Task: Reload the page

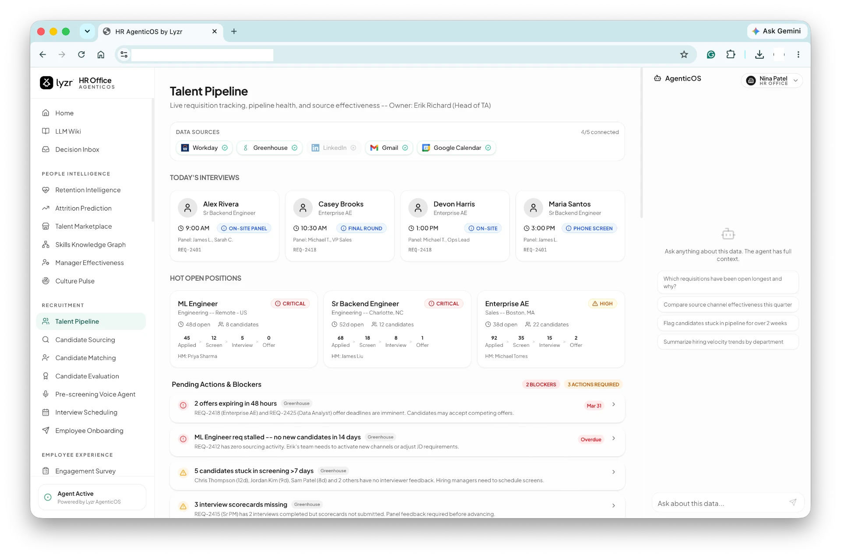Action: pyautogui.click(x=81, y=54)
